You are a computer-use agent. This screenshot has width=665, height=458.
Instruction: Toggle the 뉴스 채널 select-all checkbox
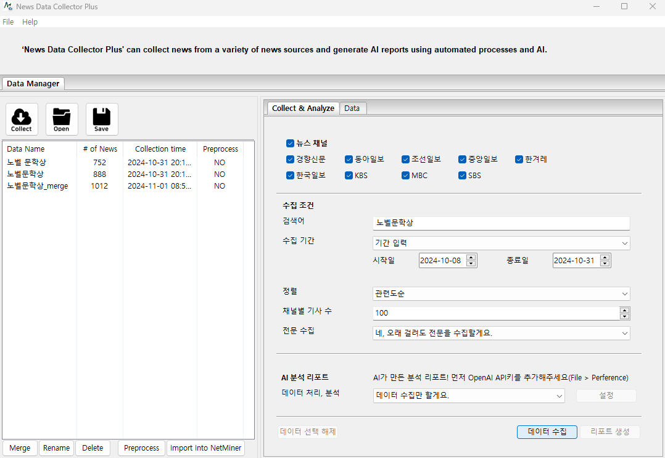tap(290, 143)
